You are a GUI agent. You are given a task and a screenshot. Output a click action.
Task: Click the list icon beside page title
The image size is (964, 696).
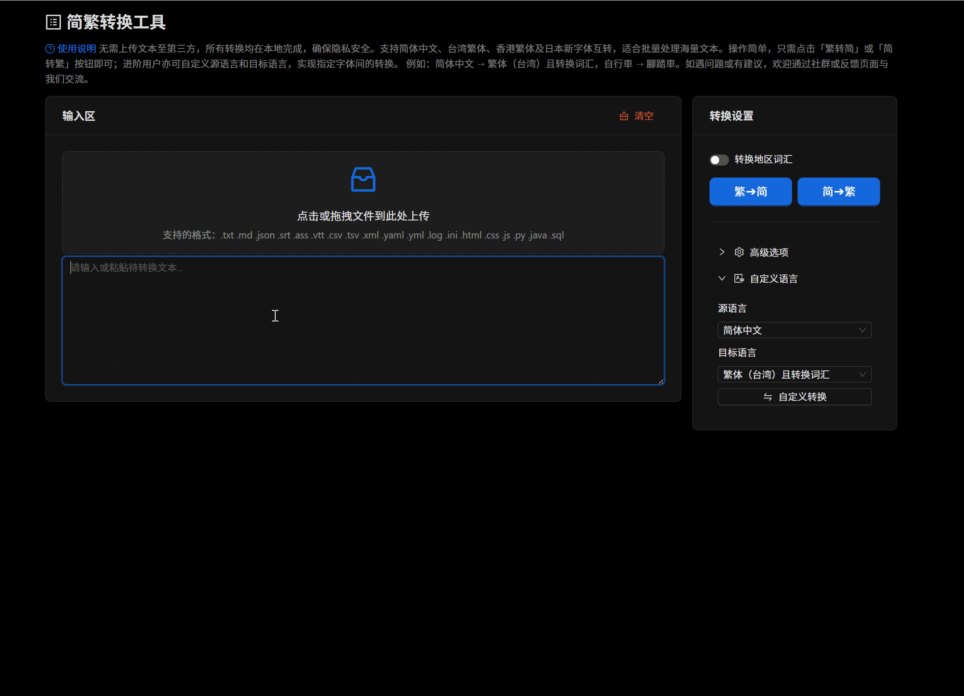(53, 22)
